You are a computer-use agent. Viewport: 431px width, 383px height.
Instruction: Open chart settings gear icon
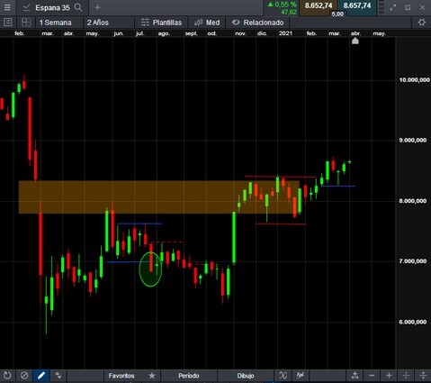point(422,23)
